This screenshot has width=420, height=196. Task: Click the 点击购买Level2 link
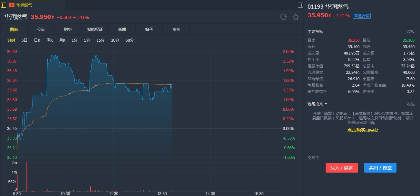(x=362, y=130)
